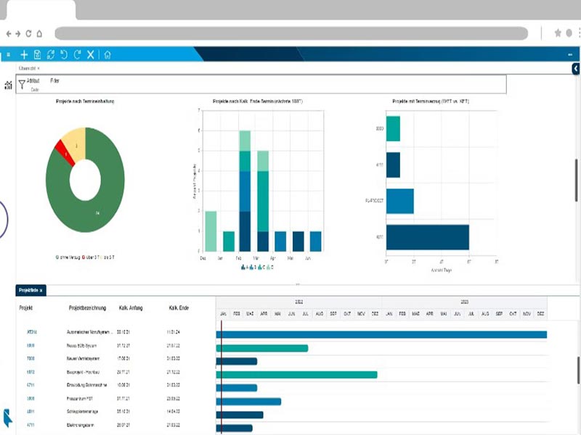The image size is (581, 435).
Task: Click the undo arrow icon
Action: coord(64,54)
